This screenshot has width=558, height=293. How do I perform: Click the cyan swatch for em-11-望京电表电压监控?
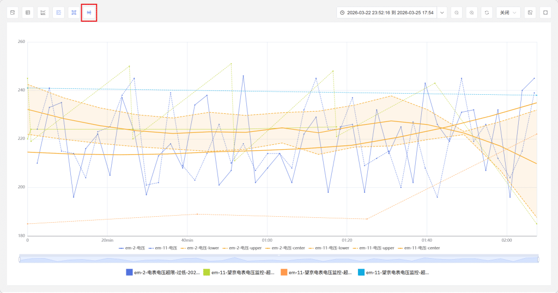pyautogui.click(x=361, y=272)
